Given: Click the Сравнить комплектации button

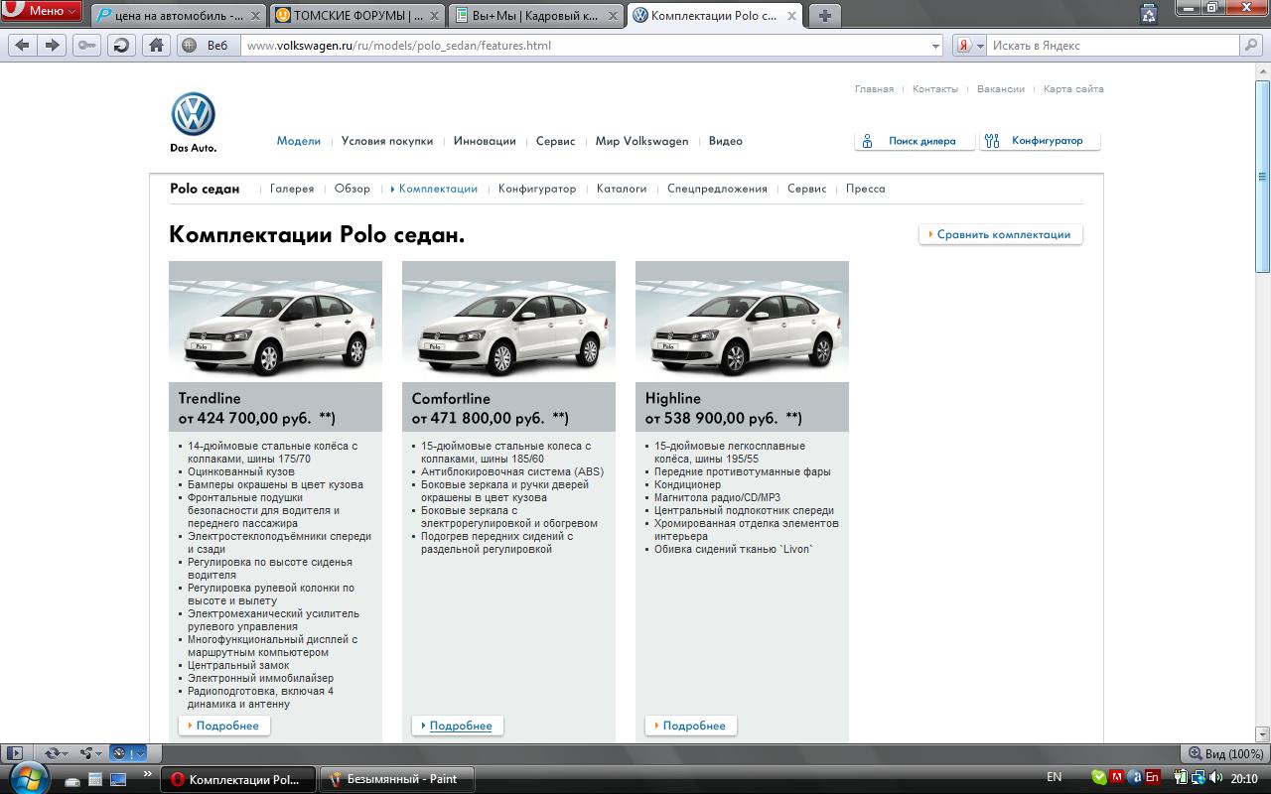Looking at the screenshot, I should (x=1001, y=235).
